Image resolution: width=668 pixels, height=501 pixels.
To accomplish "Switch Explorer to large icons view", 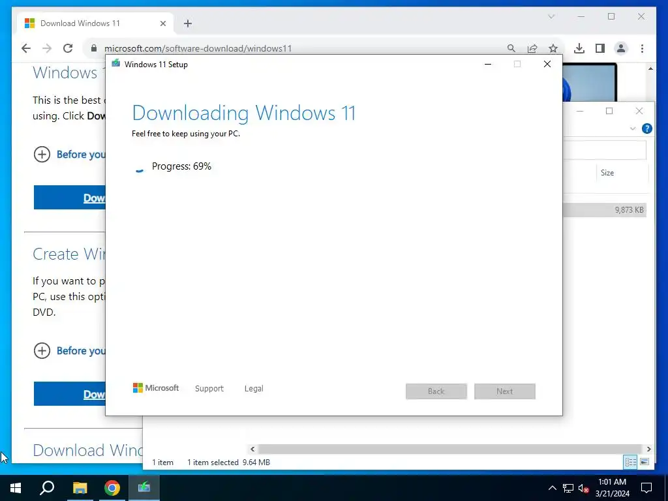I will pyautogui.click(x=645, y=462).
